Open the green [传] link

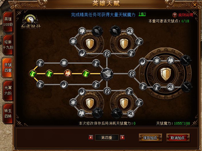point(142,14)
